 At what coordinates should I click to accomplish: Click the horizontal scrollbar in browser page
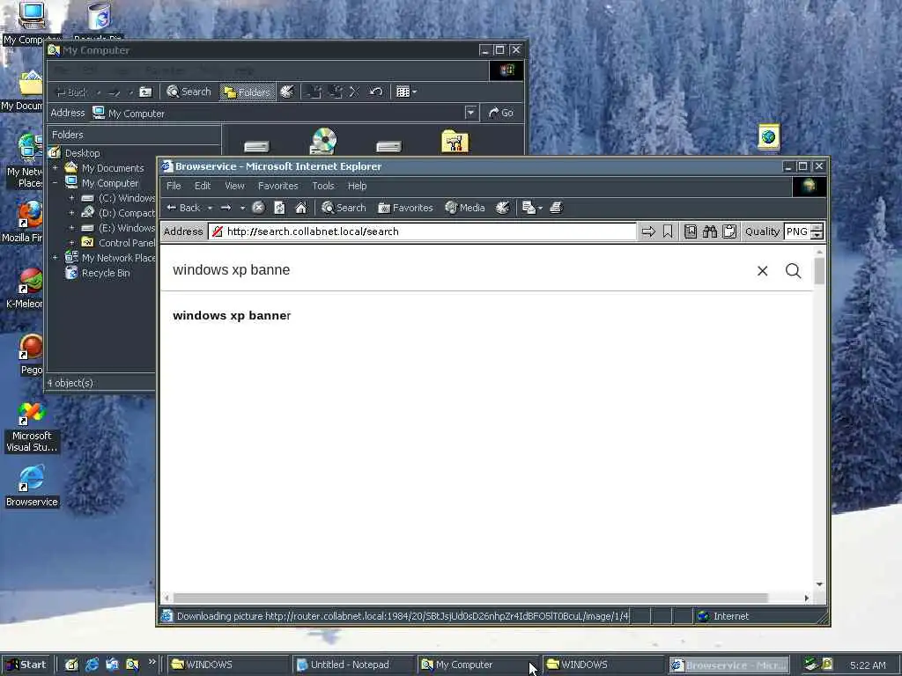(470, 598)
